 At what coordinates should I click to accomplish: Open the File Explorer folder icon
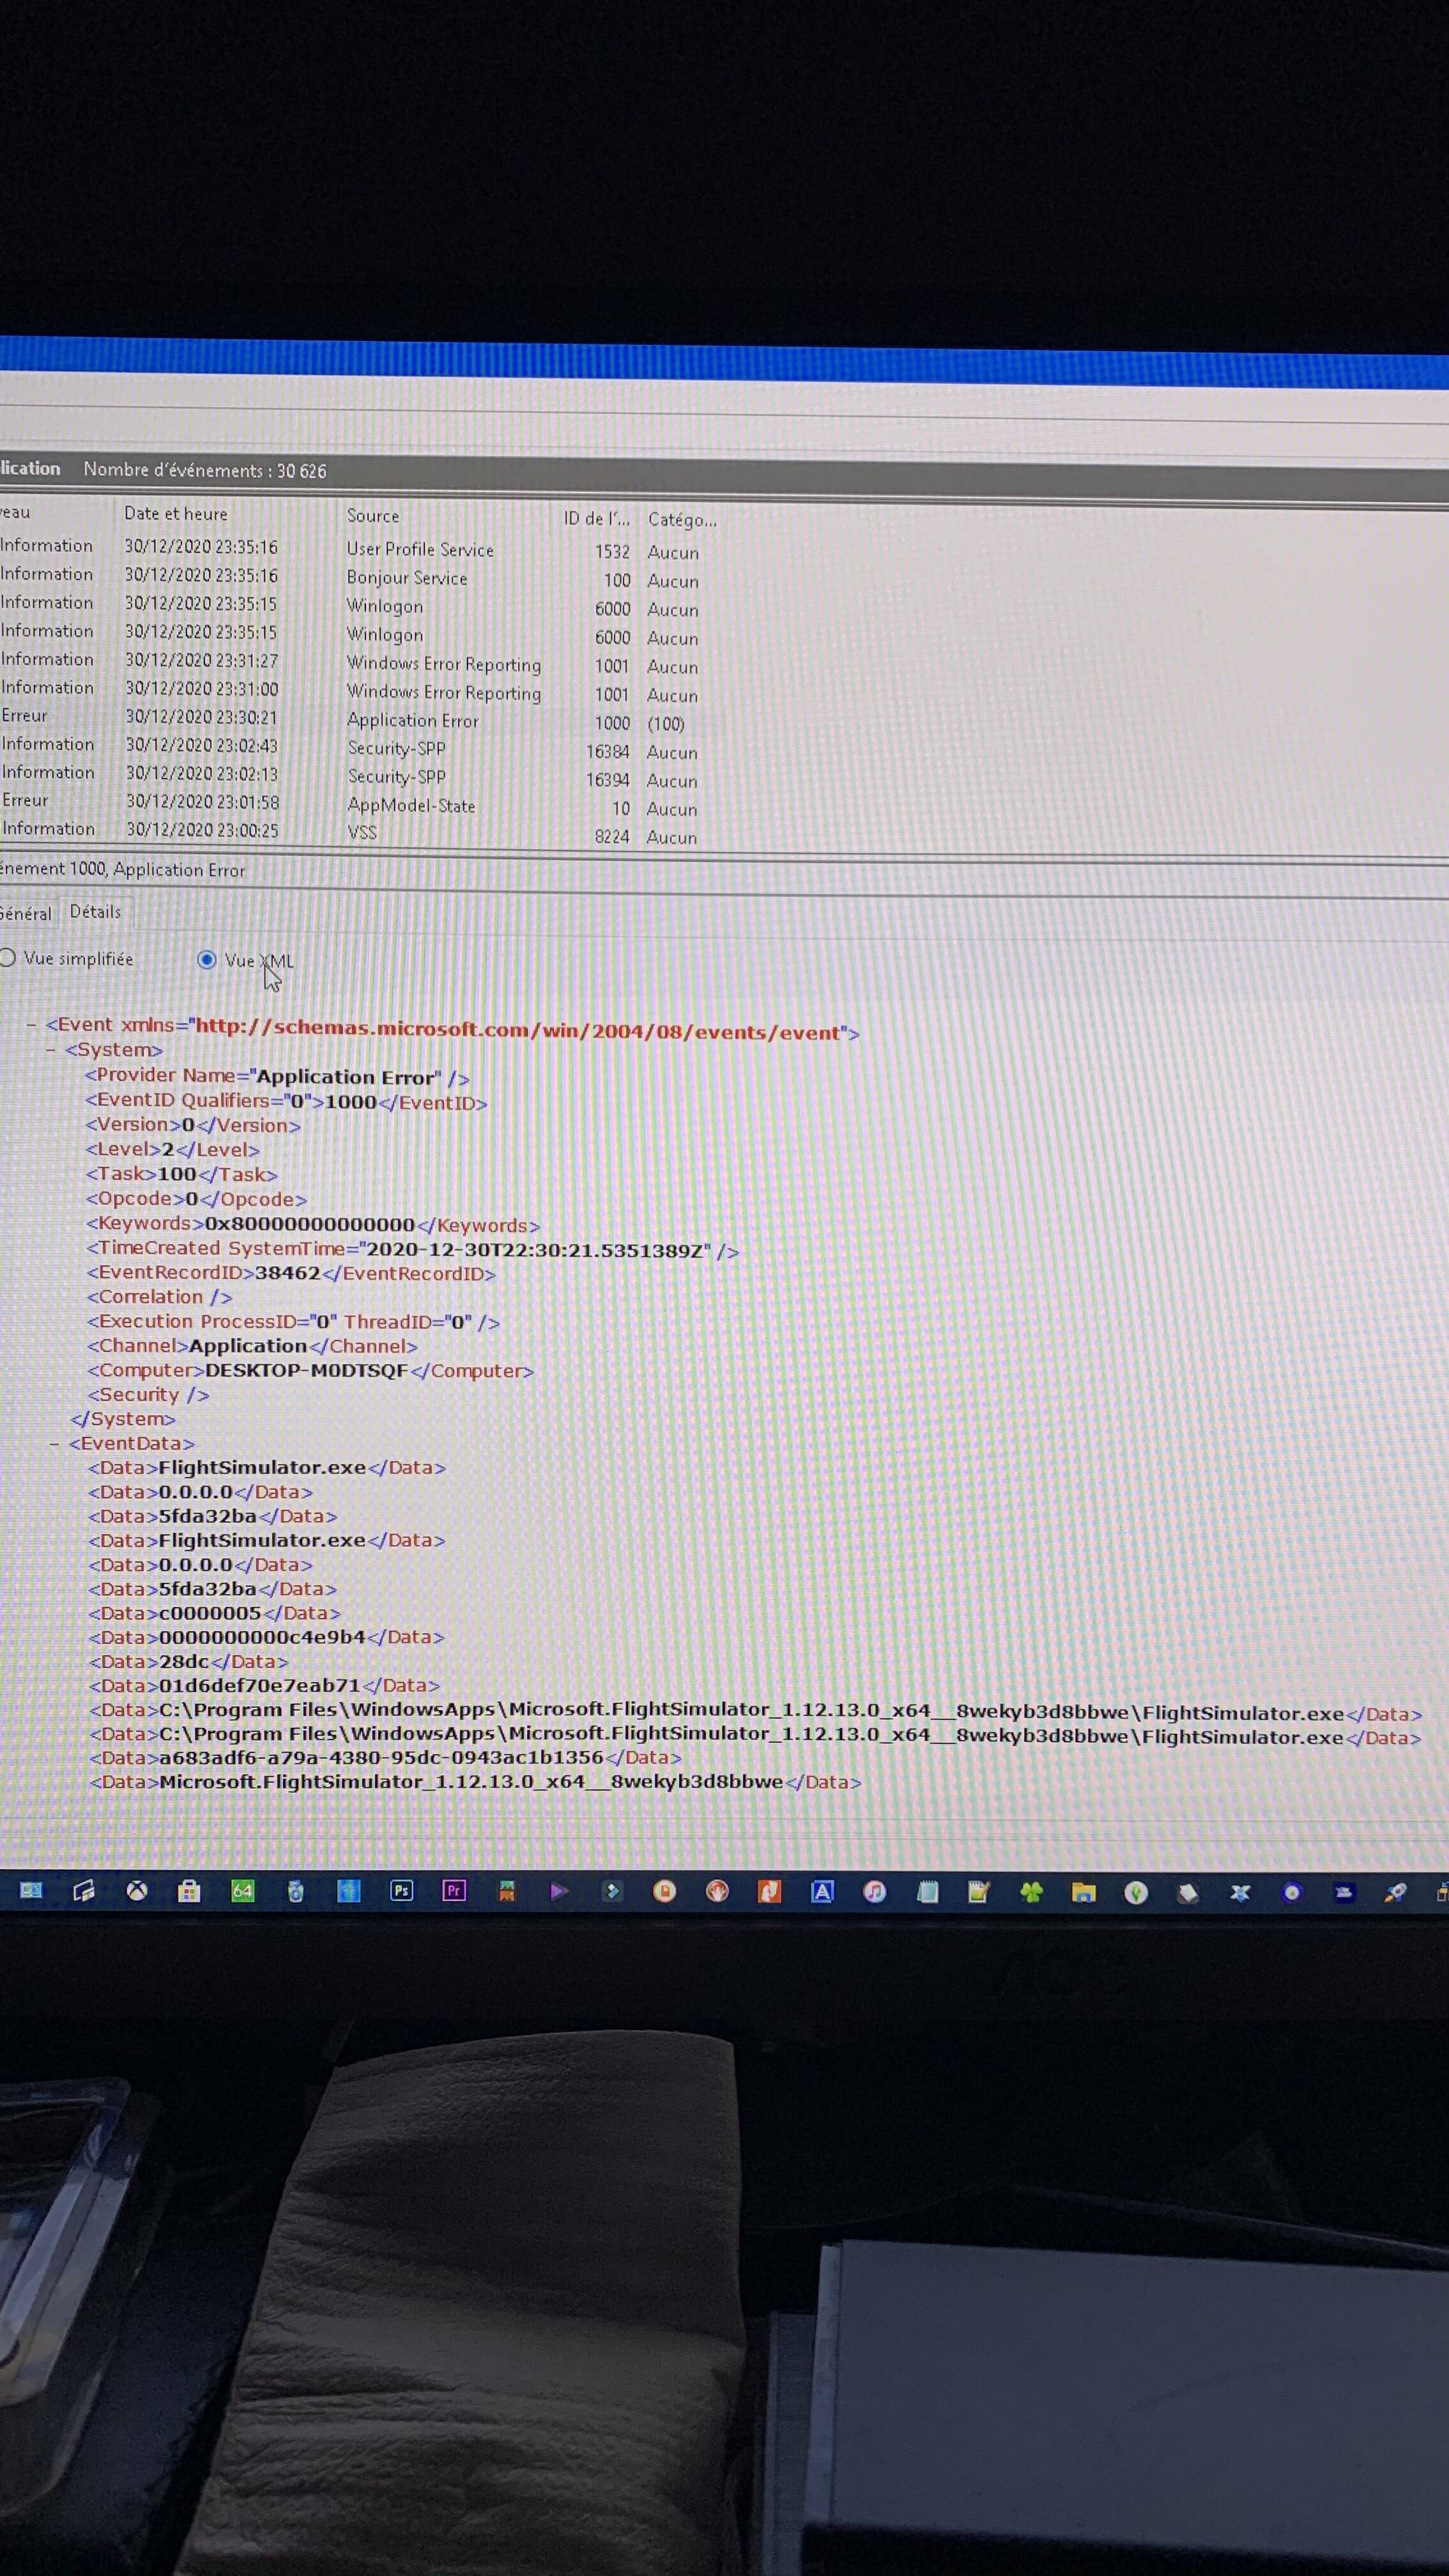click(1083, 1892)
